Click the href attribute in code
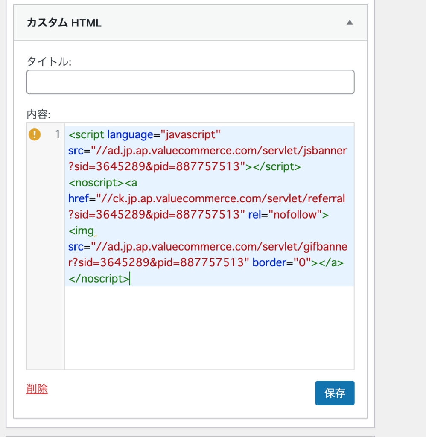Screen dimensions: 426x437 79,199
